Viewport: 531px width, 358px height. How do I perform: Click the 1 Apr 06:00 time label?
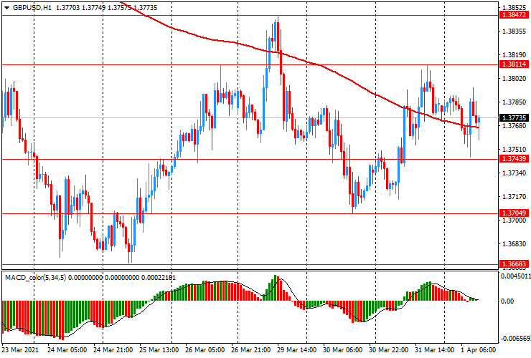[x=478, y=350]
